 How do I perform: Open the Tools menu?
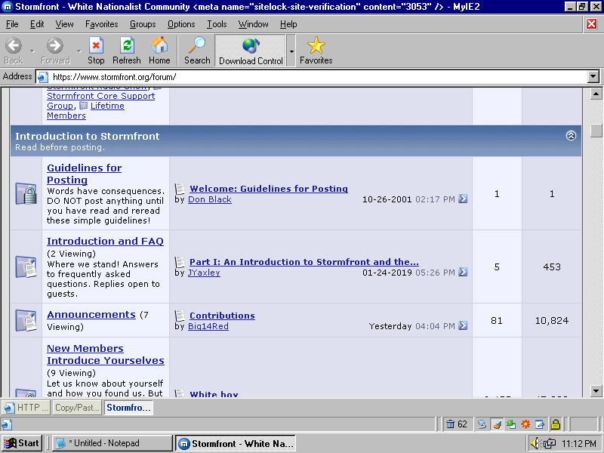(217, 24)
